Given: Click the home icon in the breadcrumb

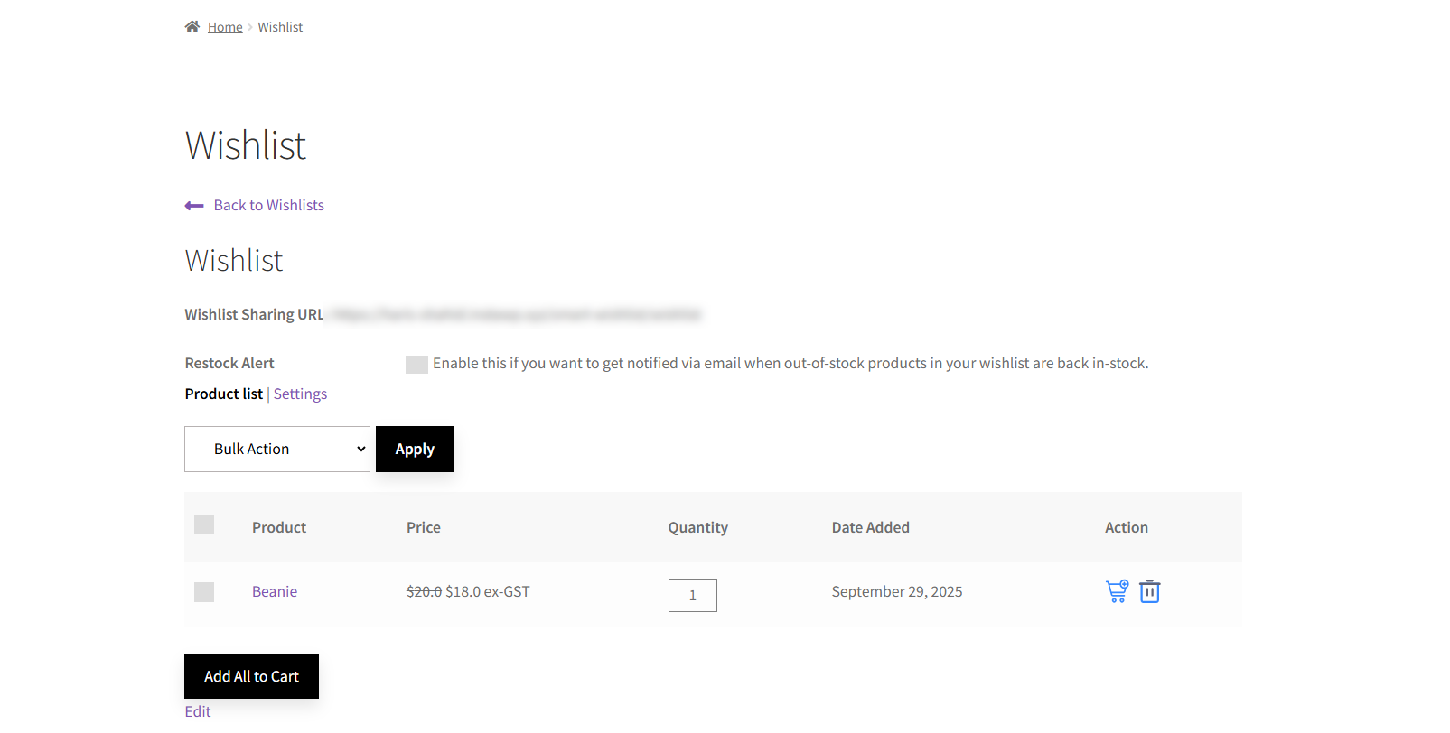Looking at the screenshot, I should 192,27.
